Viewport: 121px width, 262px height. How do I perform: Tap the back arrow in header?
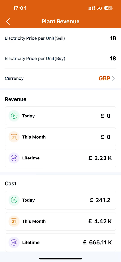(8, 21)
